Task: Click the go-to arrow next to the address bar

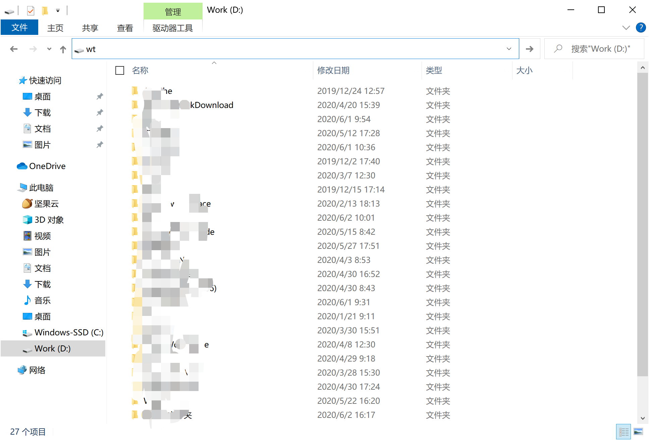Action: pos(529,49)
